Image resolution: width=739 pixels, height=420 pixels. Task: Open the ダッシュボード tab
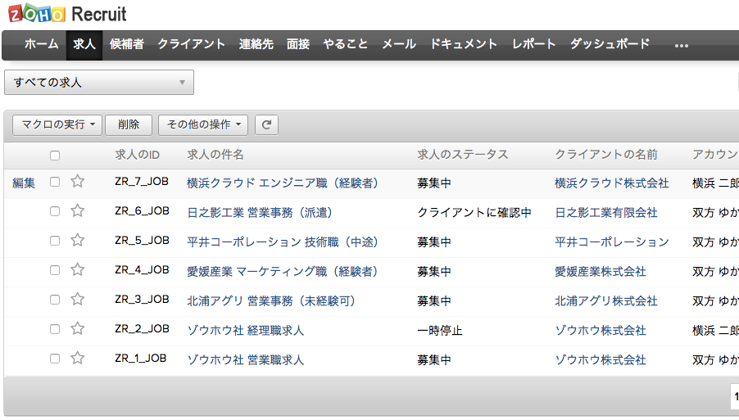[x=610, y=44]
